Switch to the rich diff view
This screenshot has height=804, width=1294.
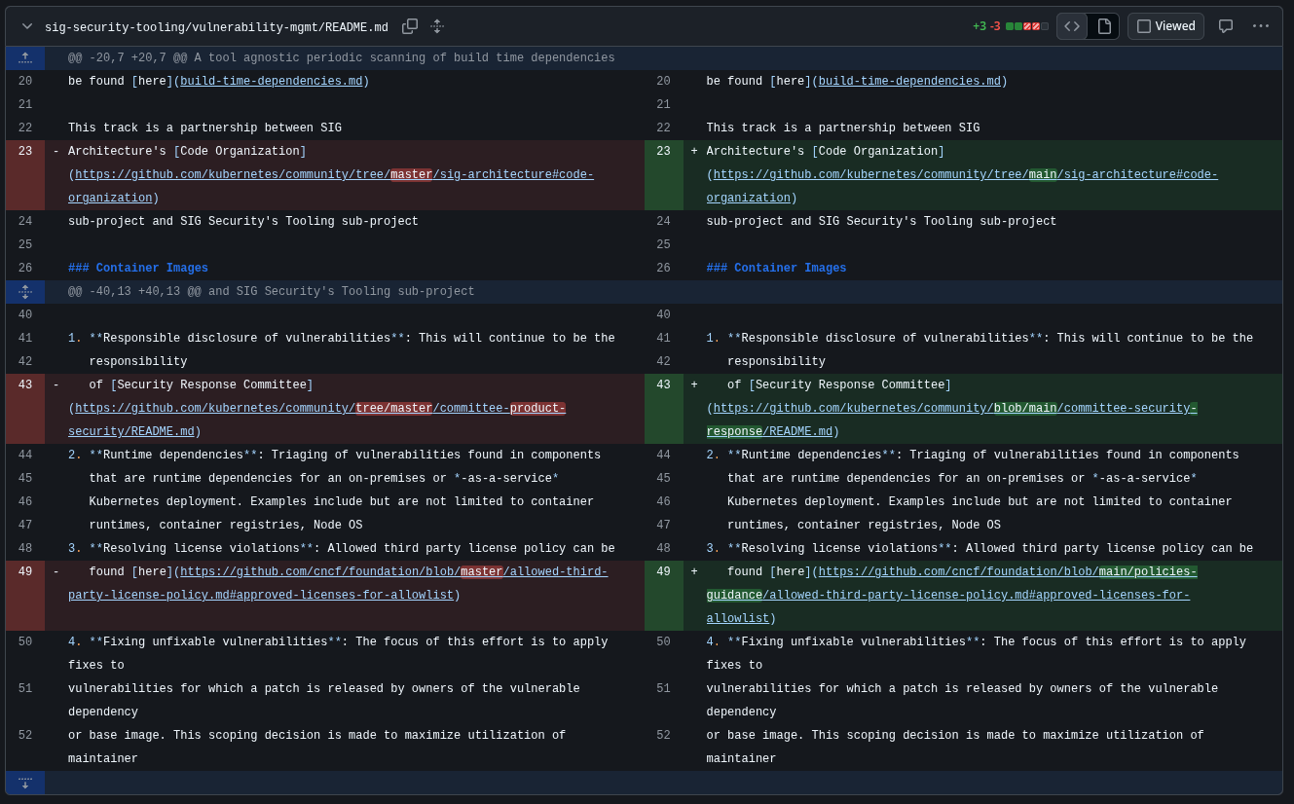1103,26
